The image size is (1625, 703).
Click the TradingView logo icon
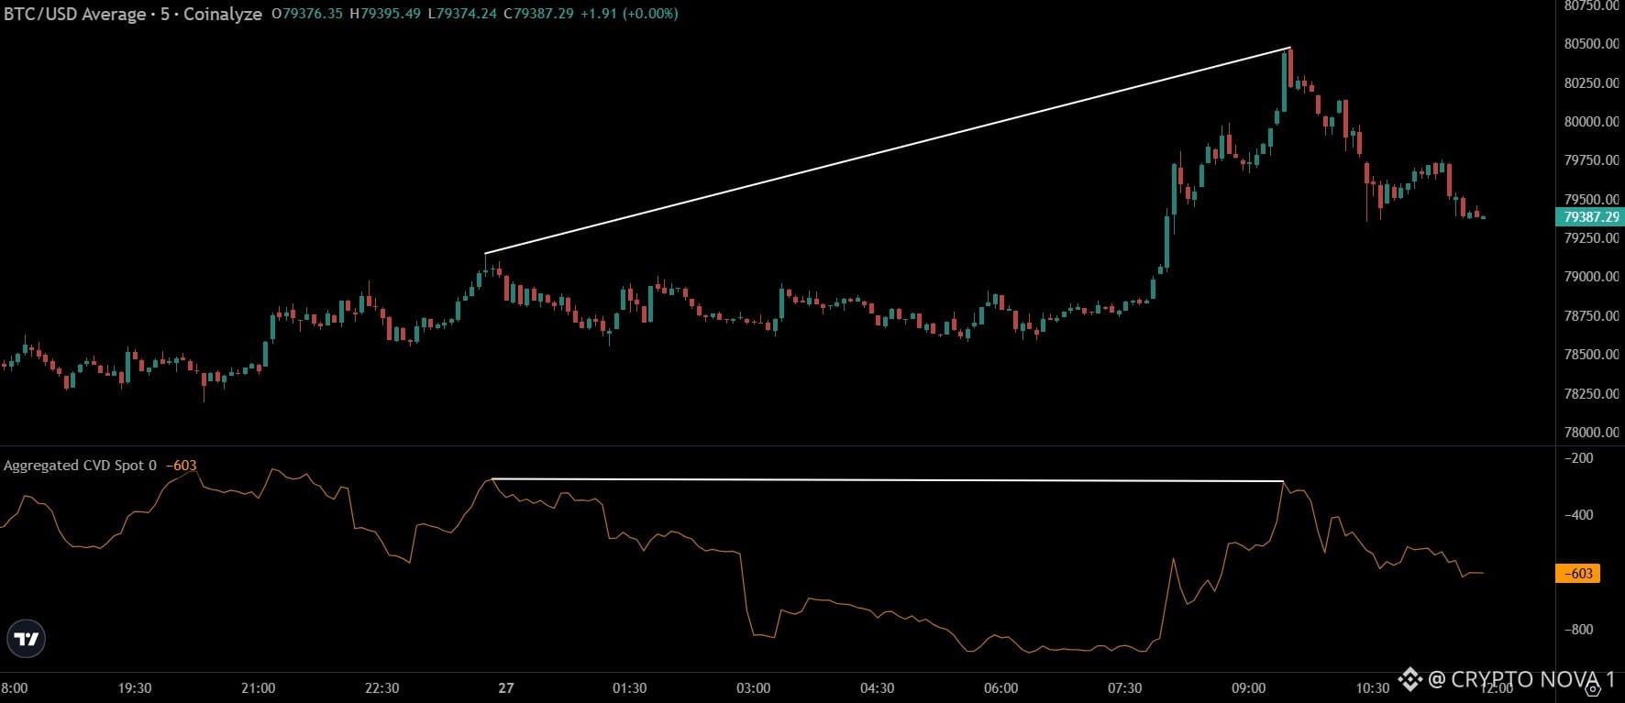point(27,639)
